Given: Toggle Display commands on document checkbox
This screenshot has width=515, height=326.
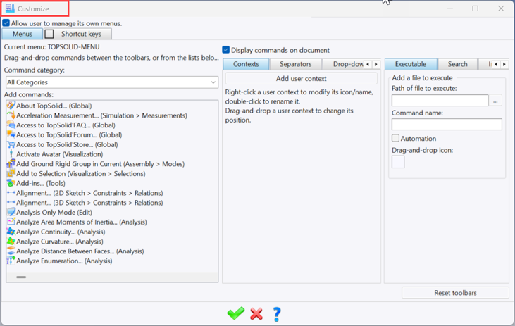Looking at the screenshot, I should 225,49.
